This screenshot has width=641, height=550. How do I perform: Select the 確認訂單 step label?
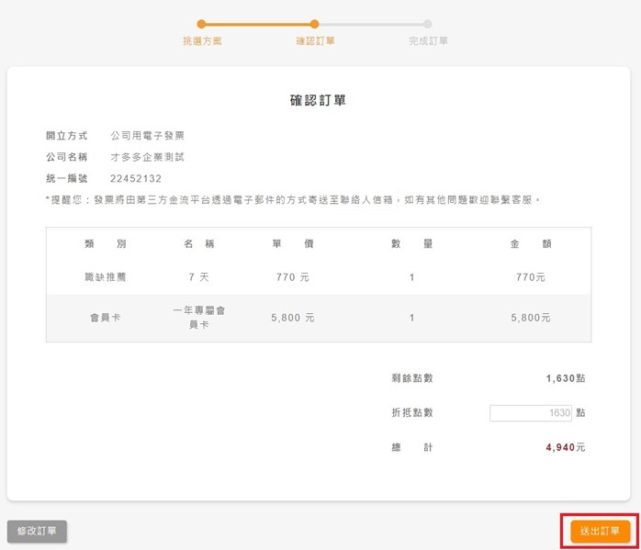click(x=315, y=41)
